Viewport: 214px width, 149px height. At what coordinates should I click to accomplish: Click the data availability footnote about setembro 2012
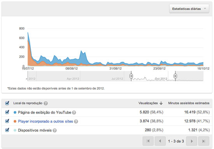coord(56,88)
